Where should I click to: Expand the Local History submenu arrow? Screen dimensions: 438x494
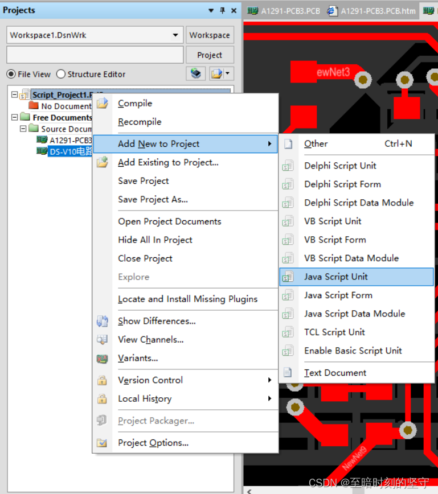(269, 398)
